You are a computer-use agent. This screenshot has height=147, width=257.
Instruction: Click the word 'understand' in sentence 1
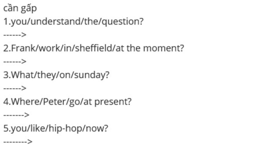[56, 21]
